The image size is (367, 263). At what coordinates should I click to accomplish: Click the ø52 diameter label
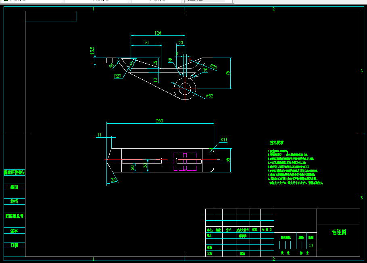click(x=210, y=96)
